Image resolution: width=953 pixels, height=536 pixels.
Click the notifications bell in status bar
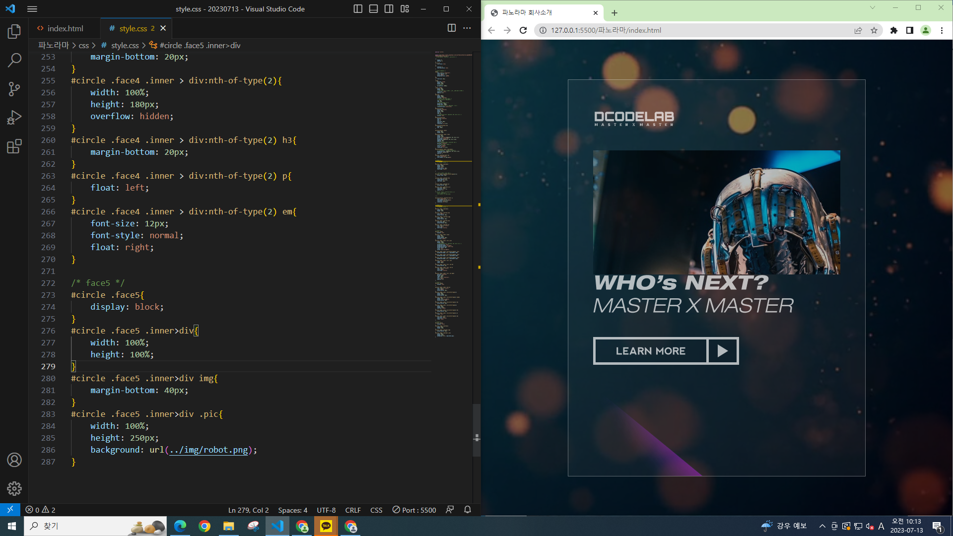pos(467,510)
